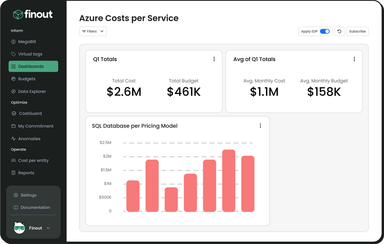Click the Anomalies waveform icon

point(14,138)
